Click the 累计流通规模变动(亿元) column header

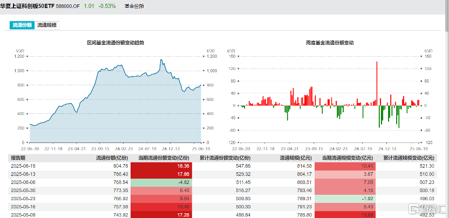tap(409, 158)
